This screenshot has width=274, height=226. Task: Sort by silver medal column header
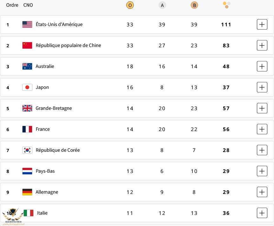click(x=162, y=5)
